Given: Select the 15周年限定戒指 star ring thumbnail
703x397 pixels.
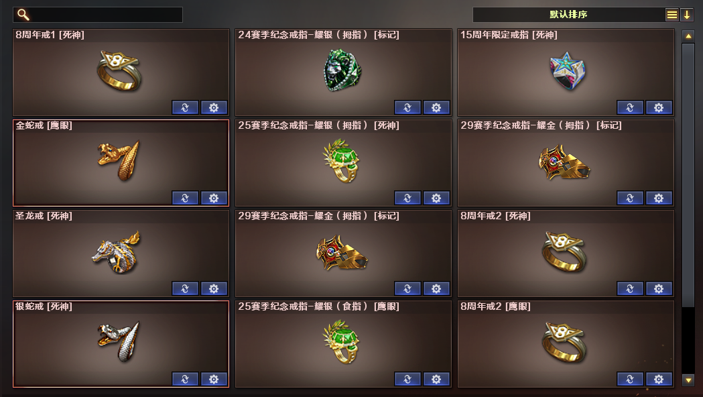Looking at the screenshot, I should tap(566, 71).
